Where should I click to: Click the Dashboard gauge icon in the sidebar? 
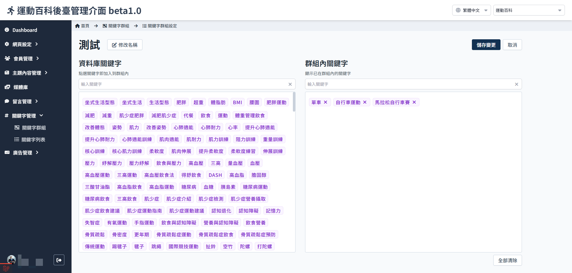tap(7, 30)
